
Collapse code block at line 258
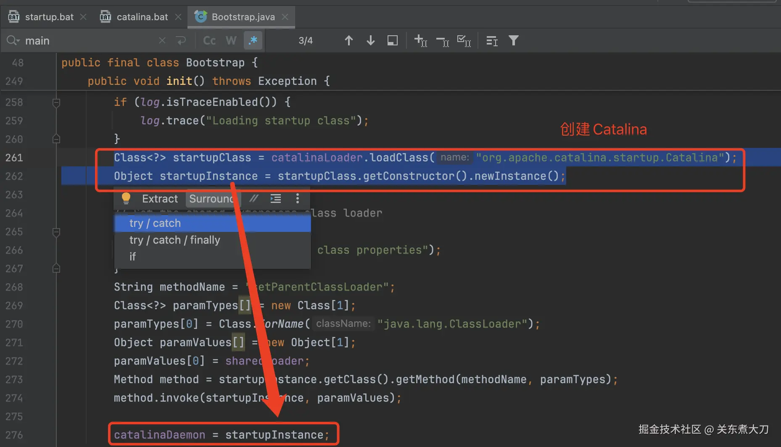pyautogui.click(x=56, y=103)
